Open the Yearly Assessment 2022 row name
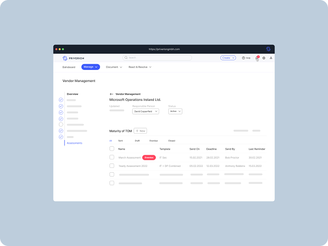The width and height of the screenshot is (328, 246). (x=133, y=166)
